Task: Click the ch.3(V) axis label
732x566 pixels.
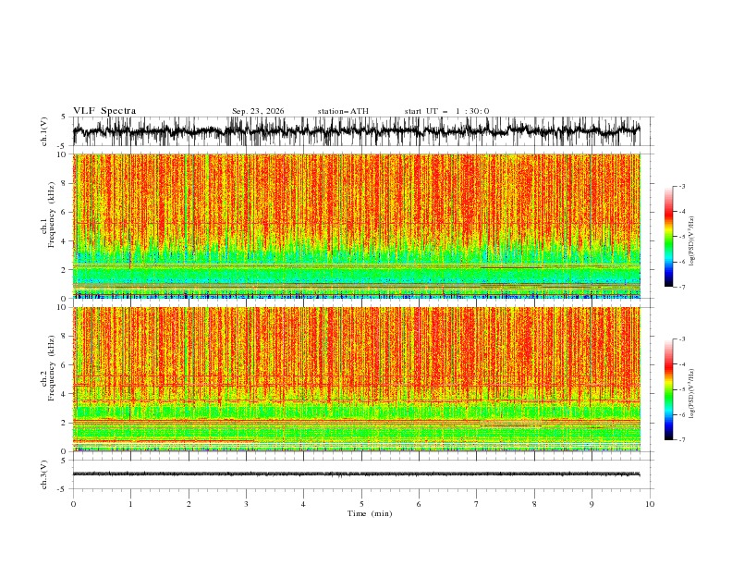Action: click(x=44, y=474)
